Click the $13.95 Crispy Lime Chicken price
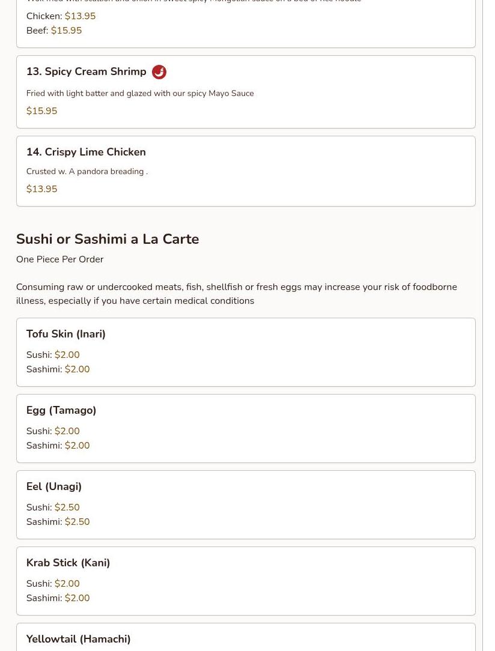Screen dimensions: 495x651 [x=41, y=189]
